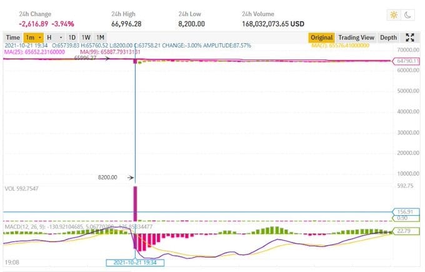Click the volume axis label 156.91
This screenshot has width=425, height=272.
[x=406, y=212]
